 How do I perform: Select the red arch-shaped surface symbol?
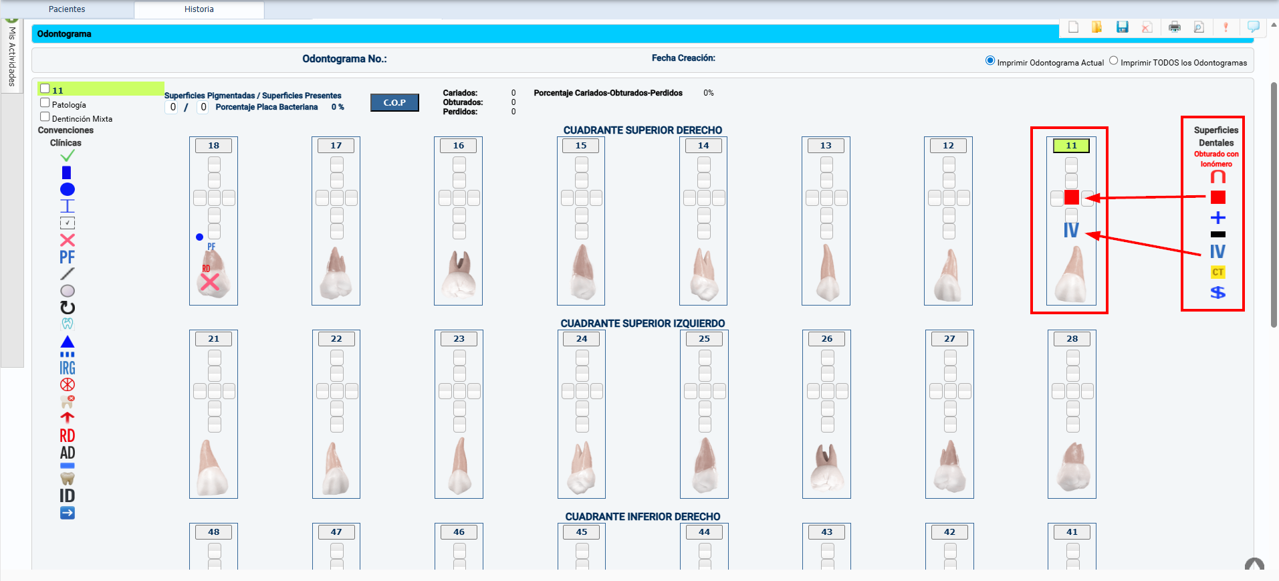[1217, 177]
